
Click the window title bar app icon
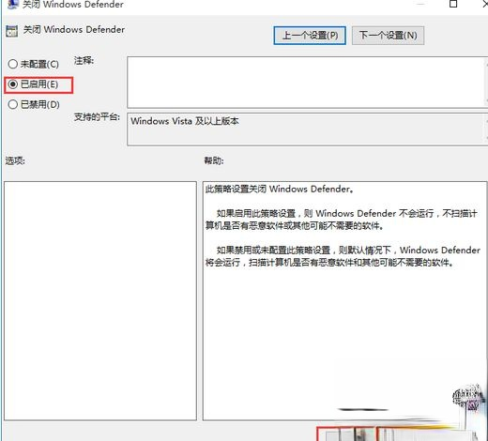coord(12,5)
